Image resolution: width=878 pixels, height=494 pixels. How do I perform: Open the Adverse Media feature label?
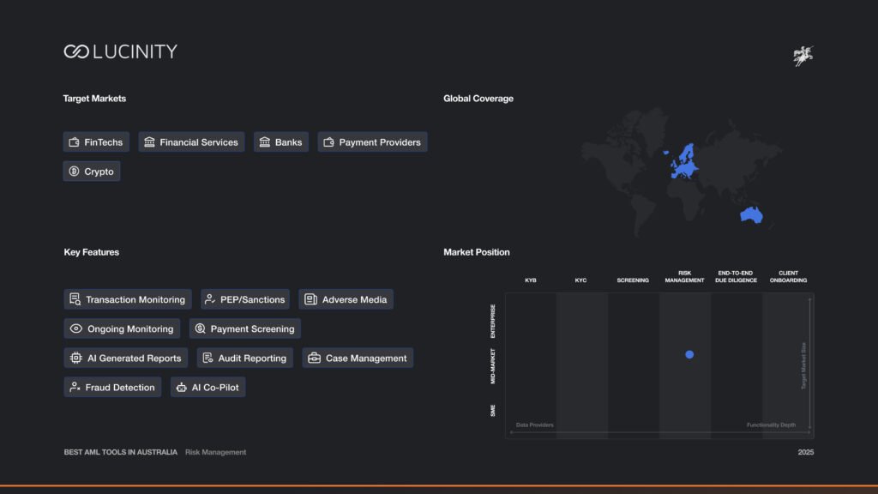pos(354,299)
